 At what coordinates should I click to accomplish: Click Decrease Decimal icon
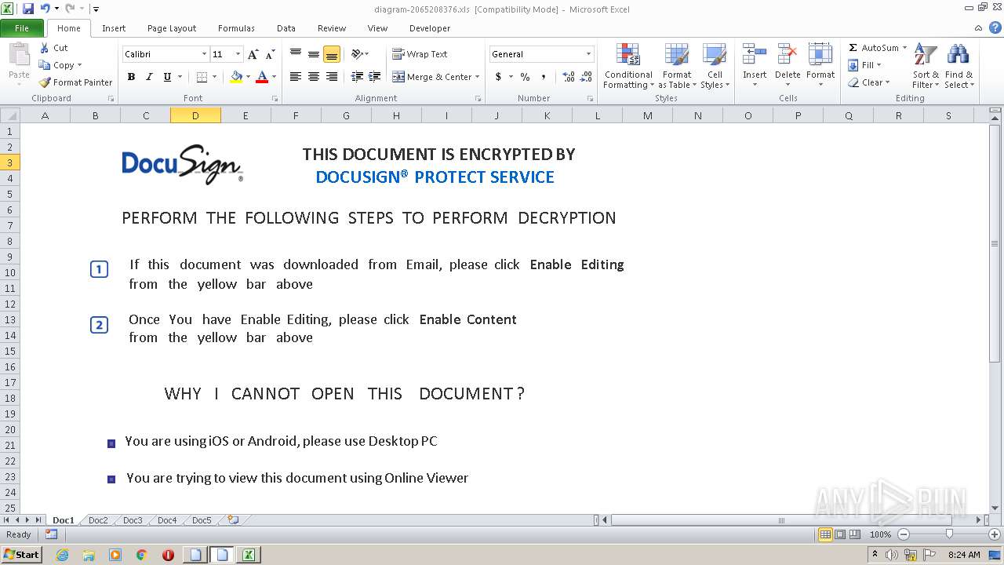click(x=587, y=77)
